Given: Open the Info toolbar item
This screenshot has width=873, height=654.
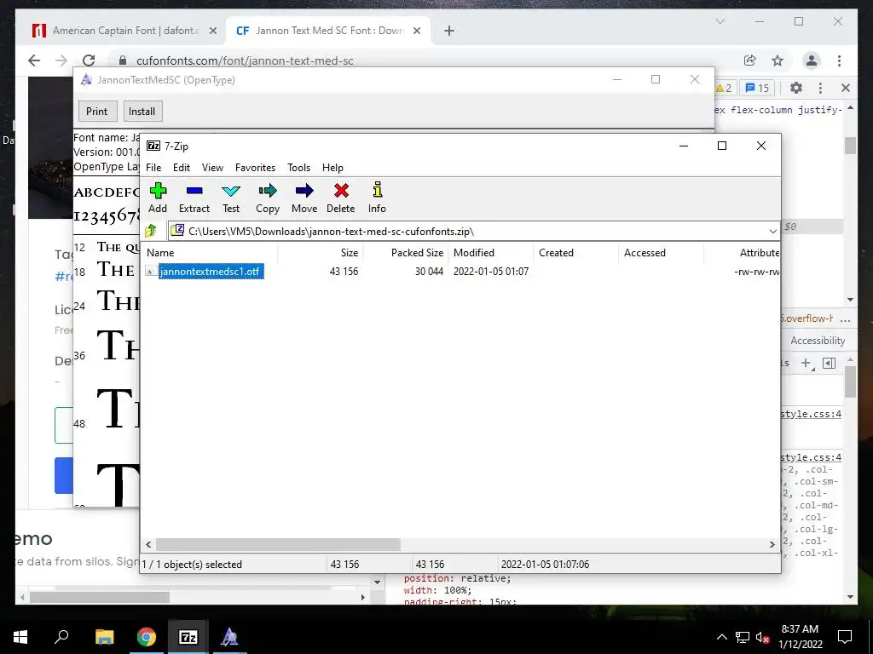Looking at the screenshot, I should pyautogui.click(x=377, y=198).
